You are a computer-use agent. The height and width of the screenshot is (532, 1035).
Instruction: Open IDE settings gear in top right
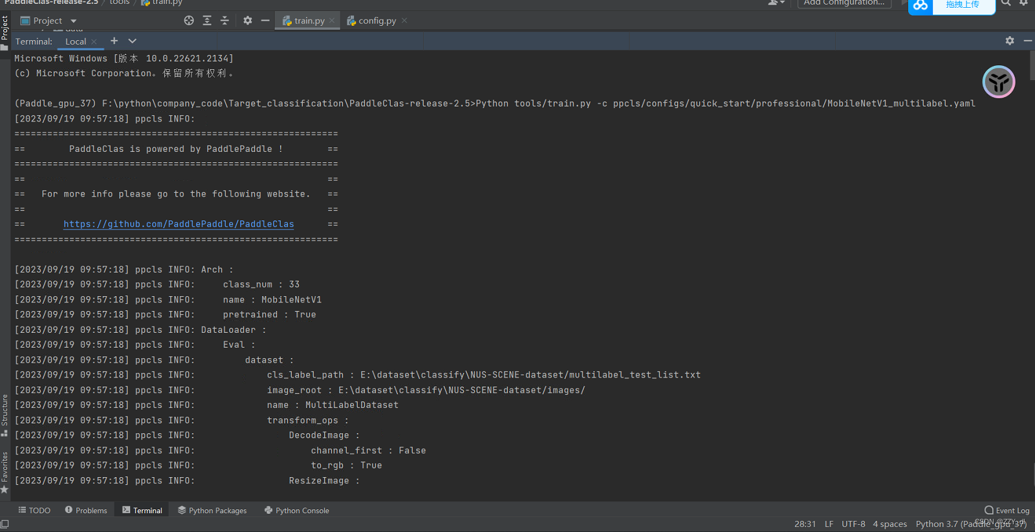pyautogui.click(x=1023, y=3)
